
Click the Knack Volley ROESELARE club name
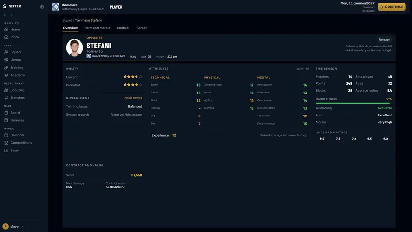109,56
